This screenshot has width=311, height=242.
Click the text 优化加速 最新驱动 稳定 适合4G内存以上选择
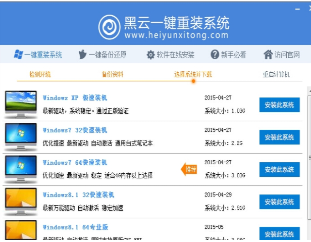tap(98, 175)
